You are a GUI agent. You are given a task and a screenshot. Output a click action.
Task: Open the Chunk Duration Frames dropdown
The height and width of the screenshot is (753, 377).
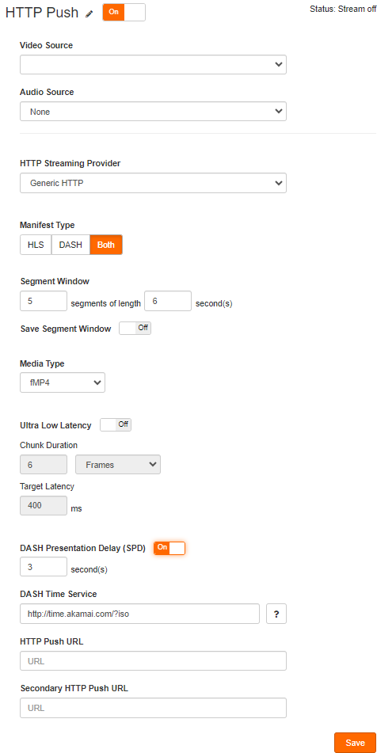118,464
